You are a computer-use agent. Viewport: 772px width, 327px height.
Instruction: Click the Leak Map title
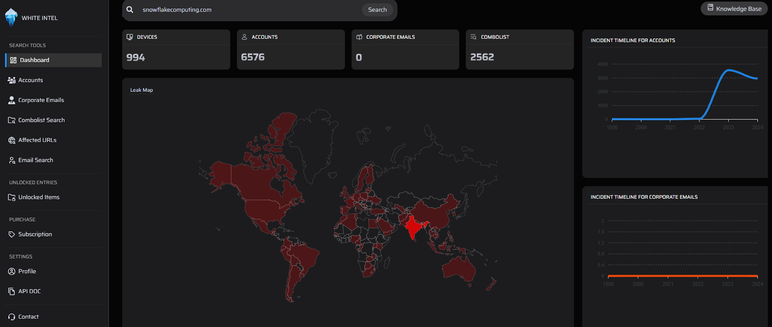(x=141, y=90)
